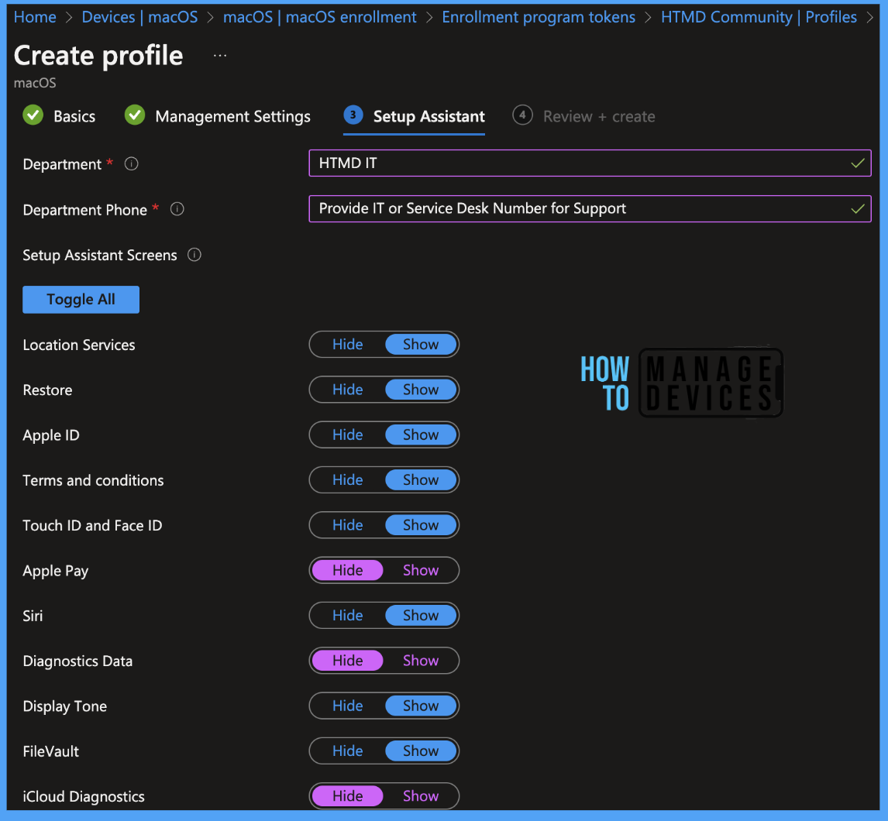
Task: Set Diagnostics Data to Hide
Action: click(x=348, y=661)
